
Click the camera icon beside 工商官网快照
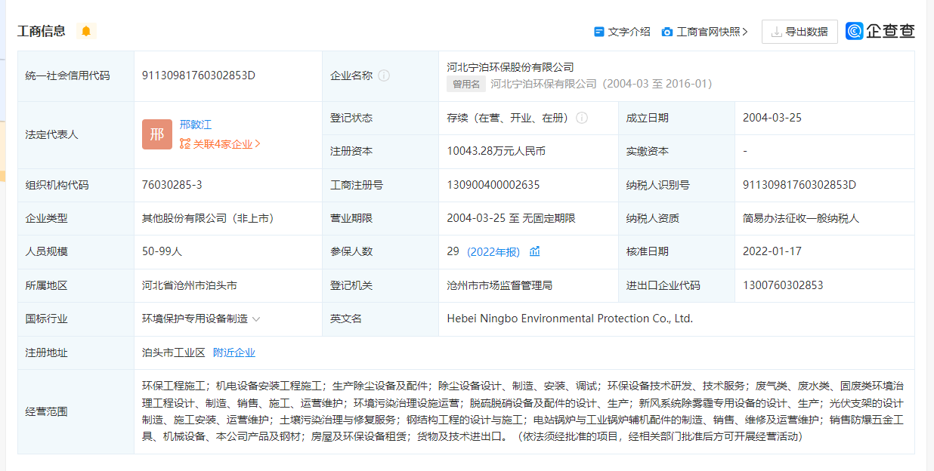(667, 32)
